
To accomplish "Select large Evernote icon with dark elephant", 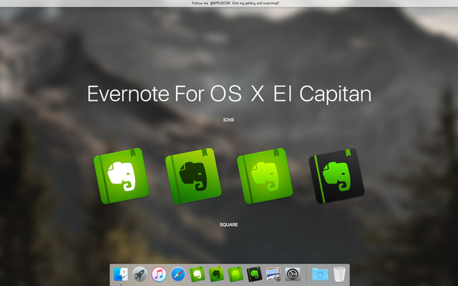I will pos(193,176).
